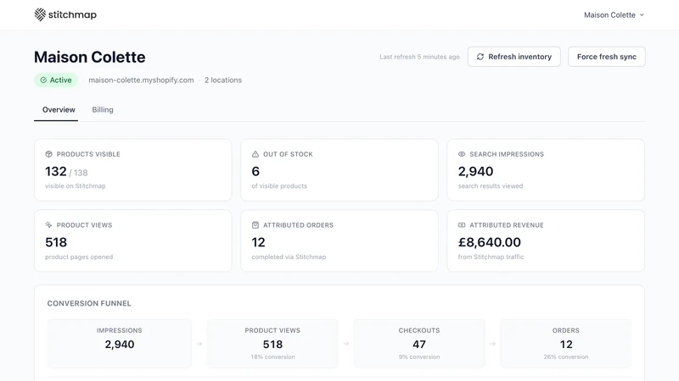Click the funnel Product Views 18% conversion step
Viewport: 679px width, 381px height.
click(x=272, y=344)
